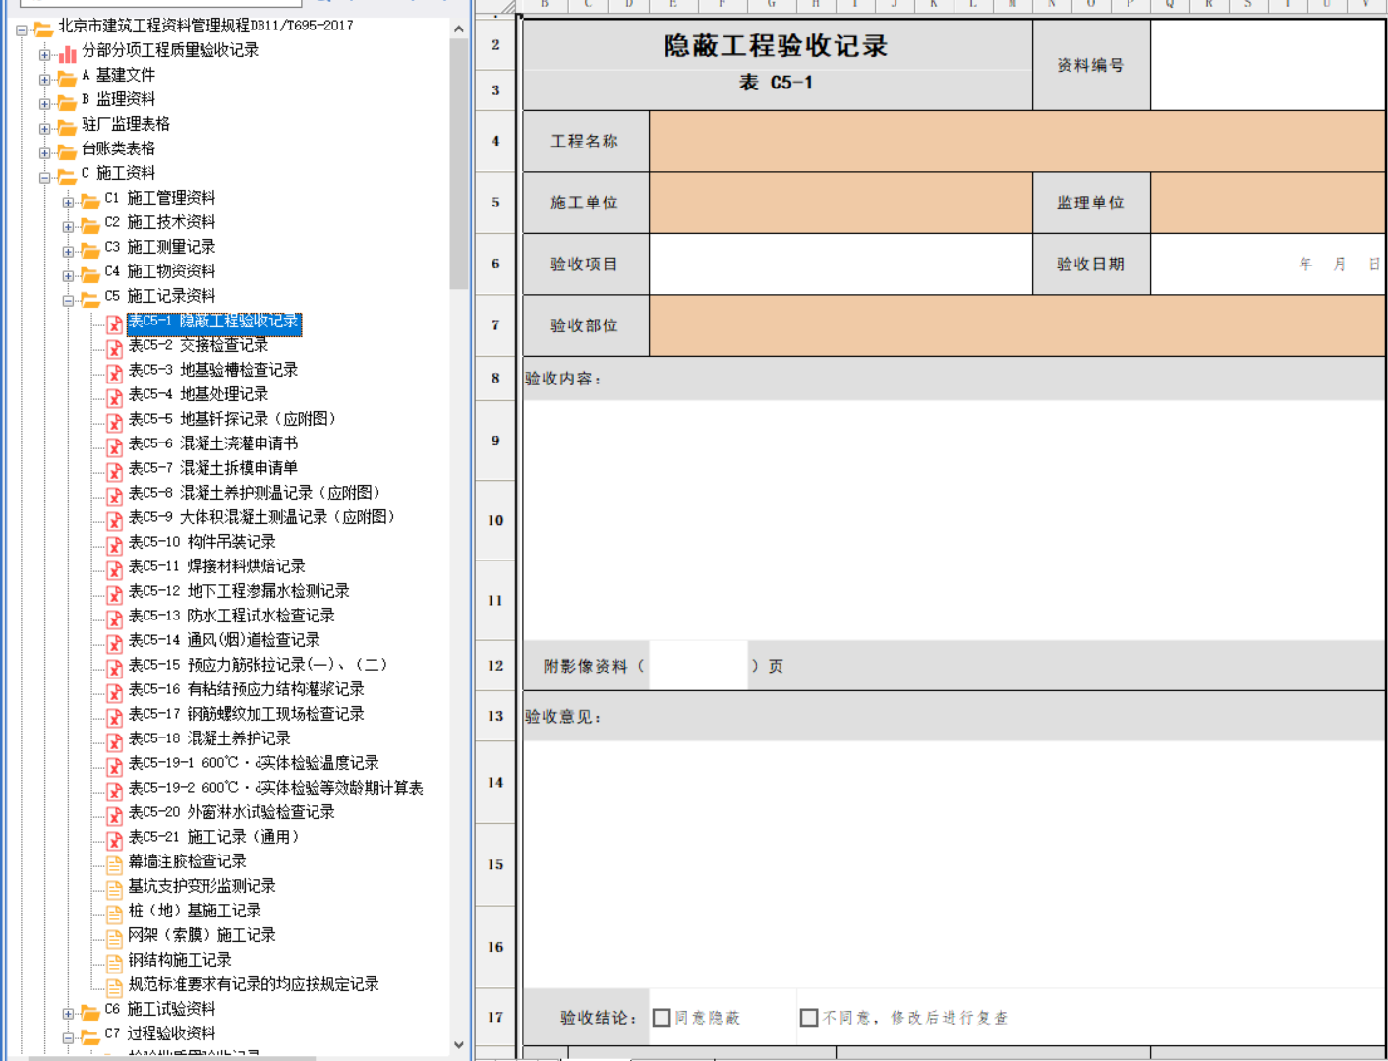Open 表C5-9 大体积混凝土测温记录
The width and height of the screenshot is (1388, 1061).
[x=262, y=517]
